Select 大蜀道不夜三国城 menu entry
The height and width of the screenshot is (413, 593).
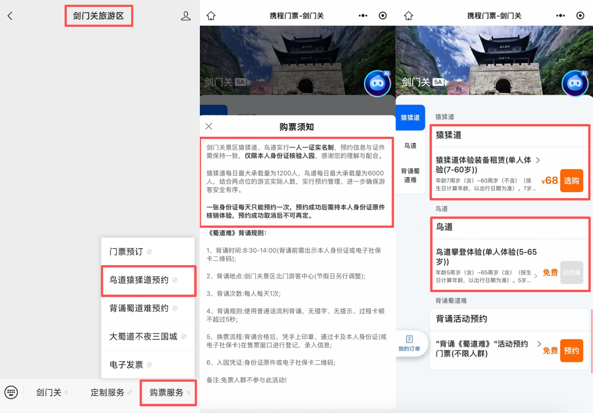point(148,337)
